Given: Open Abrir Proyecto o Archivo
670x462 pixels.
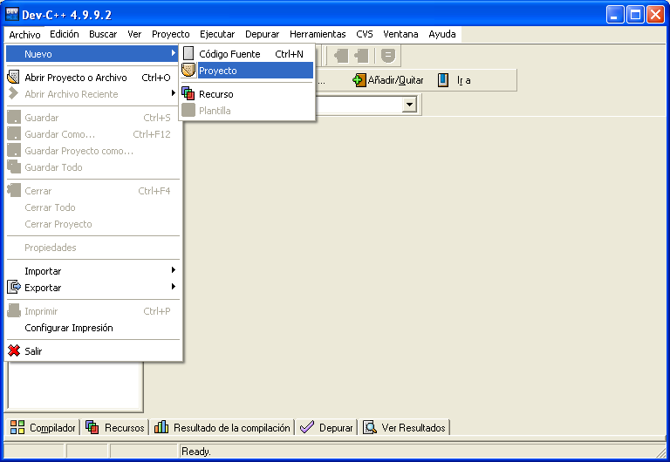Looking at the screenshot, I should 92,78.
